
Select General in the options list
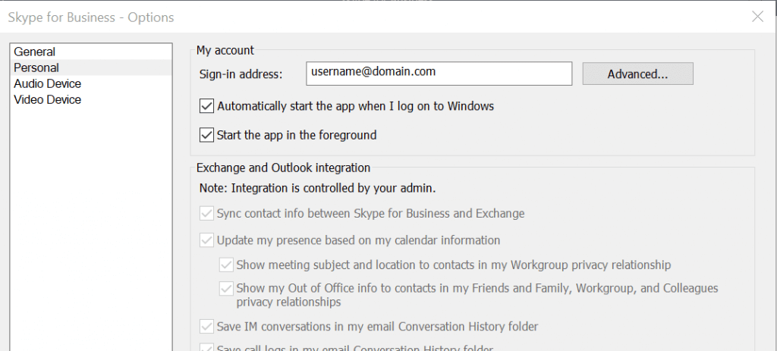click(35, 52)
